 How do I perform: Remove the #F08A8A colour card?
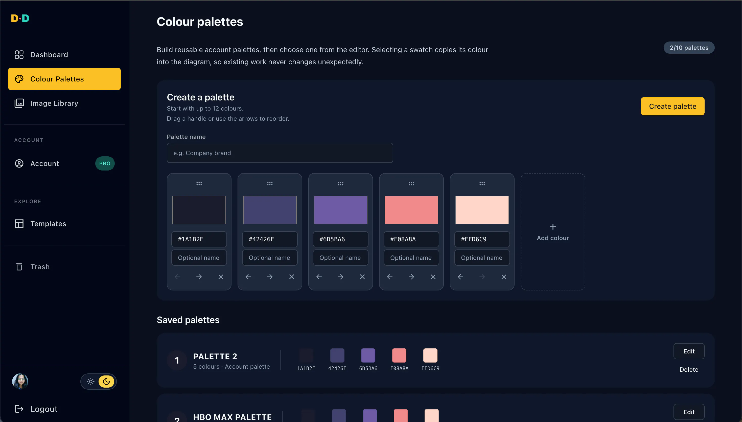(x=433, y=277)
